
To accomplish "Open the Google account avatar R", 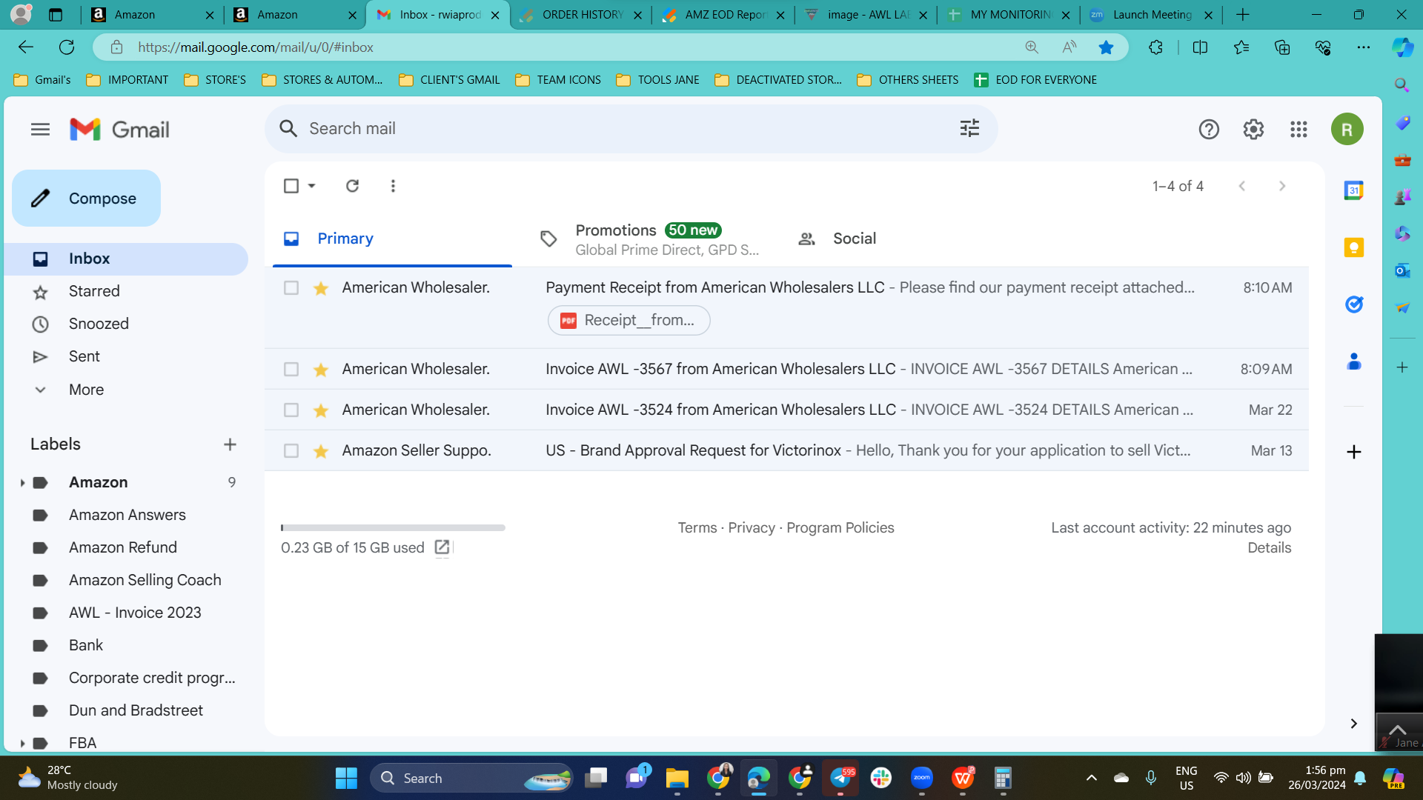I will tap(1347, 130).
